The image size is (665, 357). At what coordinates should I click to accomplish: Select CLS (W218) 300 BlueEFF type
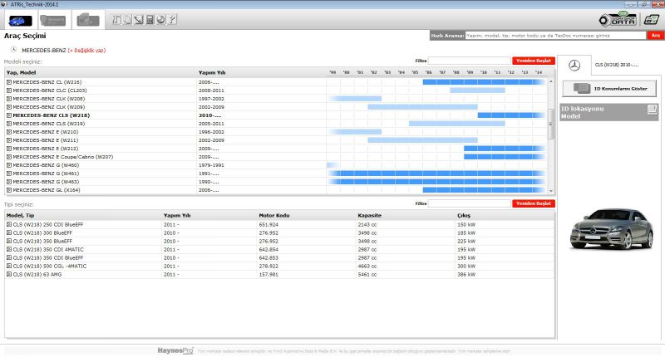[42, 233]
